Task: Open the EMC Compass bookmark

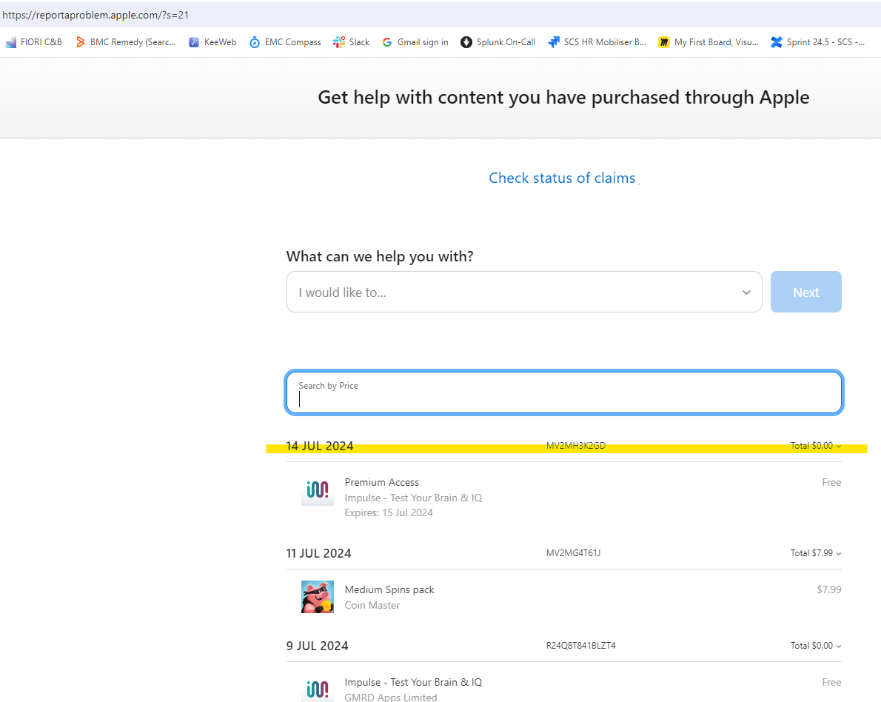Action: (x=285, y=42)
